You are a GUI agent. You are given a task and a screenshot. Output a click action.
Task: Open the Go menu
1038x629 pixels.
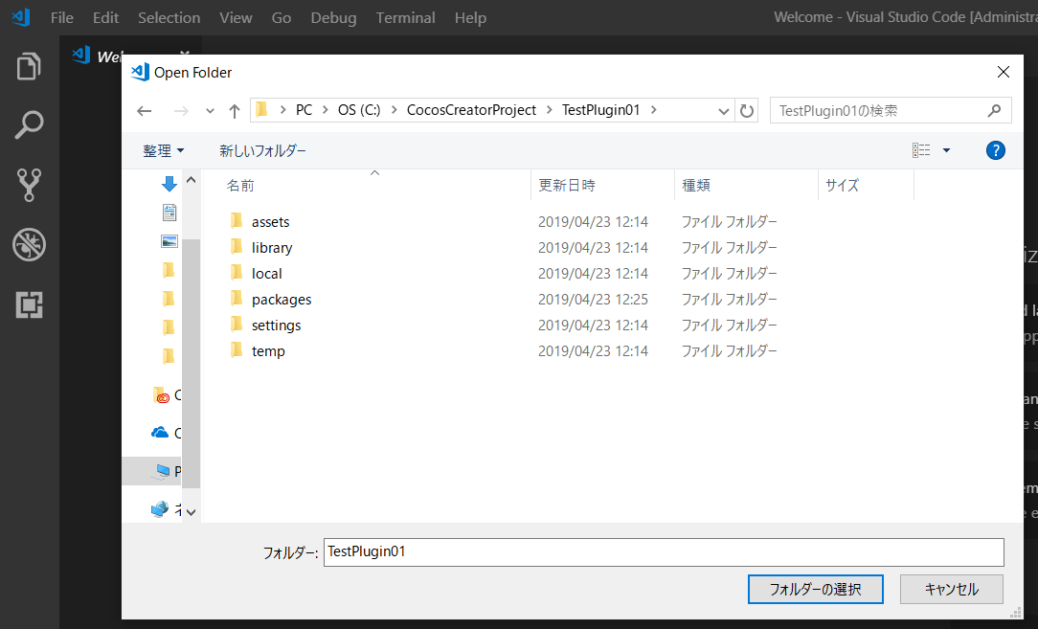282,18
